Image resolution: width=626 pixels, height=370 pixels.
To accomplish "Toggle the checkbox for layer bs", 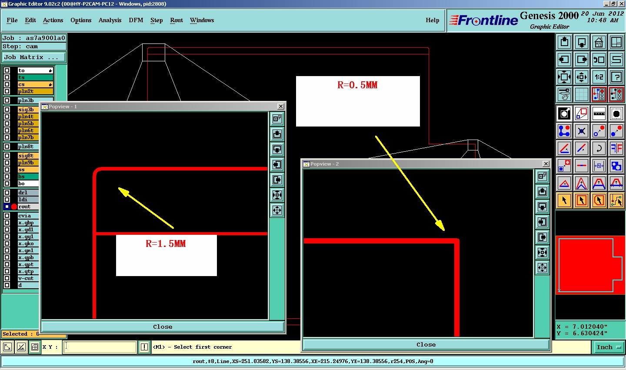I will [7, 177].
